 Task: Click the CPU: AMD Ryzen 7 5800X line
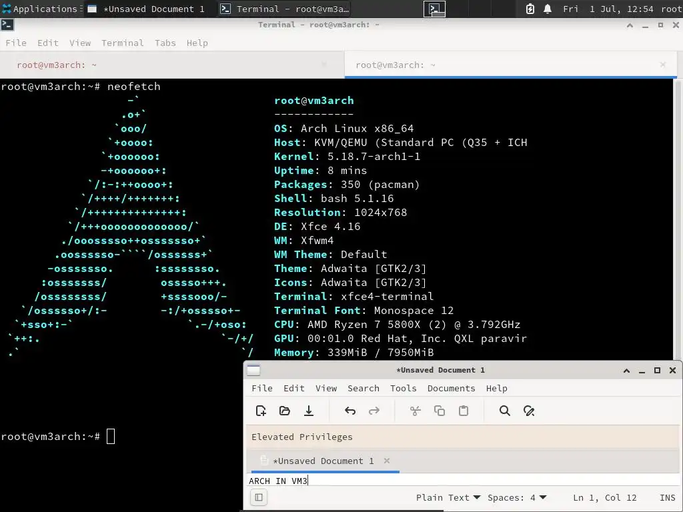(x=397, y=325)
